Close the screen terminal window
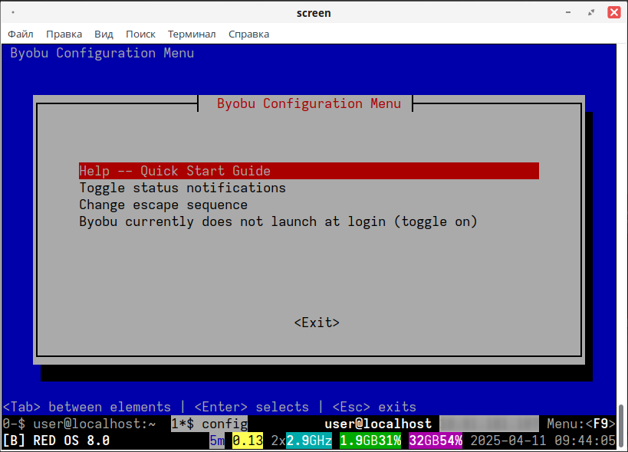This screenshot has width=628, height=452. (614, 12)
